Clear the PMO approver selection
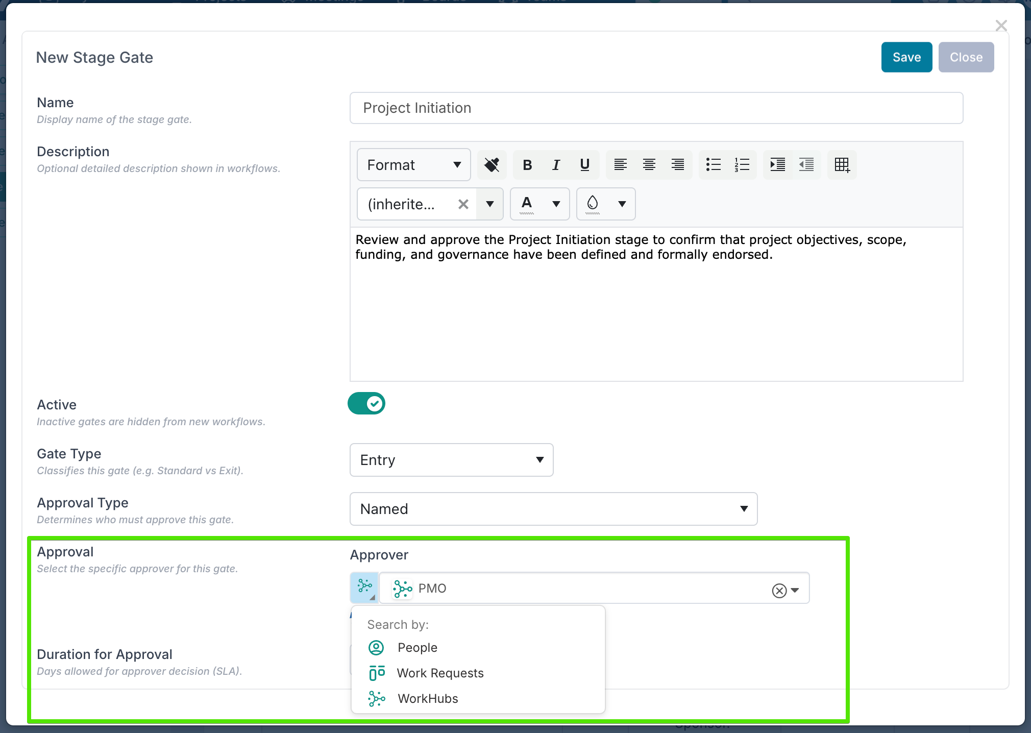This screenshot has width=1031, height=733. [x=779, y=591]
